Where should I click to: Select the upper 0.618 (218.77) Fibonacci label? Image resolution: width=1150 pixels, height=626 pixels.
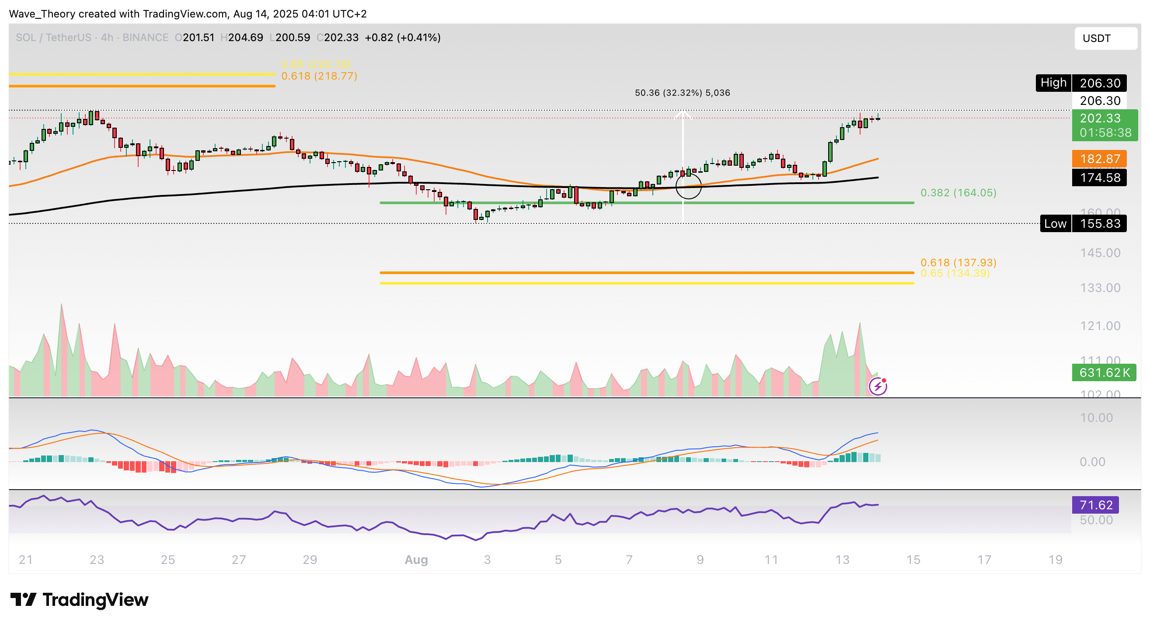(319, 77)
